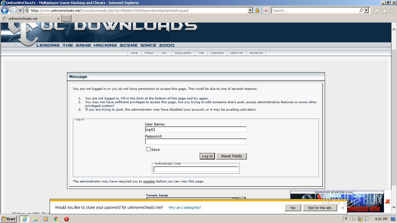Viewport: 397px width, 223px height.
Task: Open the Home icon in toolbar
Action: pyautogui.click(x=377, y=11)
